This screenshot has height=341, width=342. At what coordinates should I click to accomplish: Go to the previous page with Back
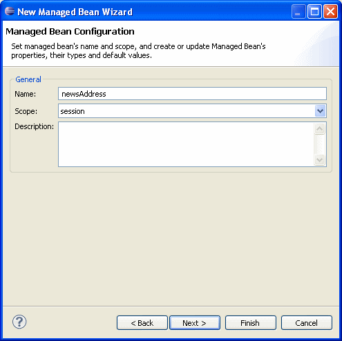tap(142, 323)
